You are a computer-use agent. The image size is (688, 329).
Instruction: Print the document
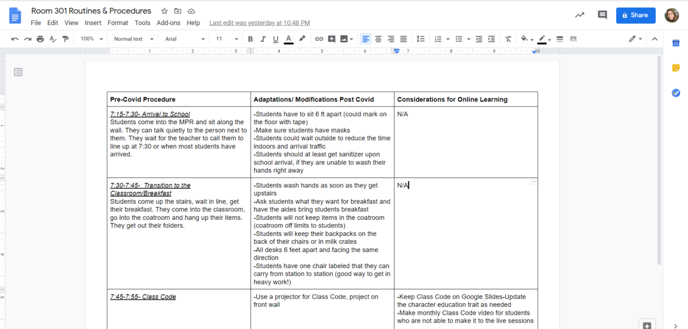tap(40, 39)
